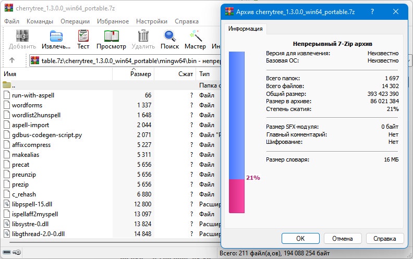The image size is (413, 259).
Task: Close the archive information dialog
Action: pos(396,11)
